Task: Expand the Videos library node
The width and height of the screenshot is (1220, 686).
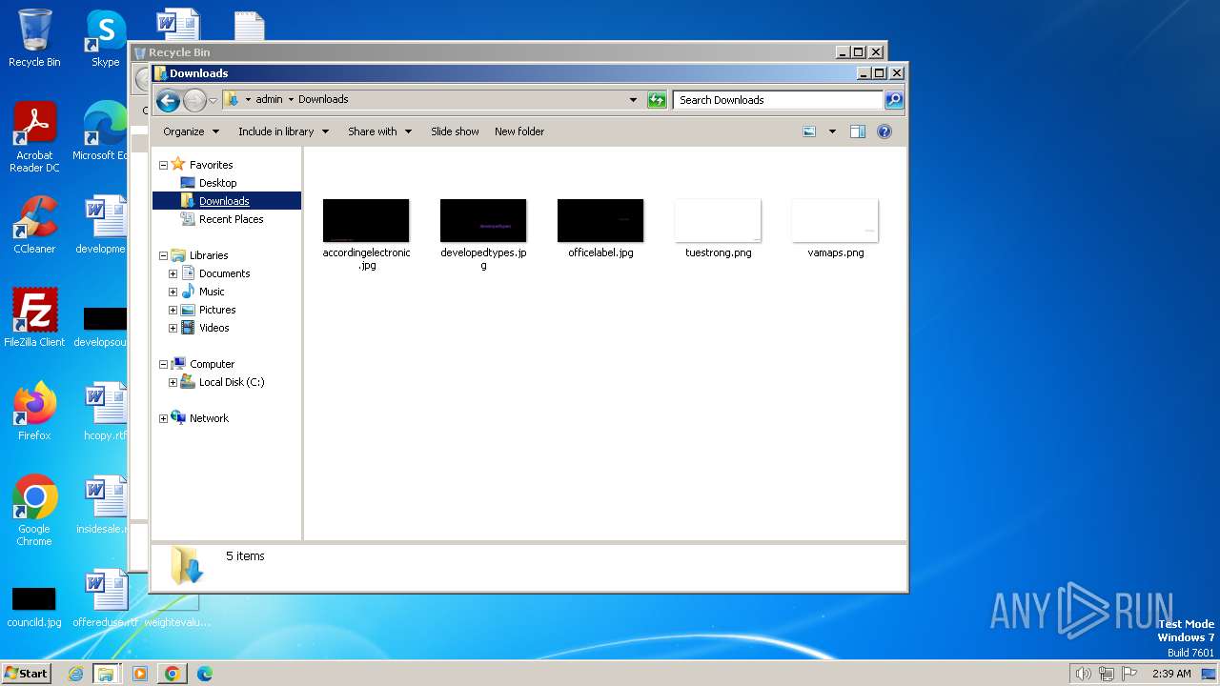Action: coord(173,328)
